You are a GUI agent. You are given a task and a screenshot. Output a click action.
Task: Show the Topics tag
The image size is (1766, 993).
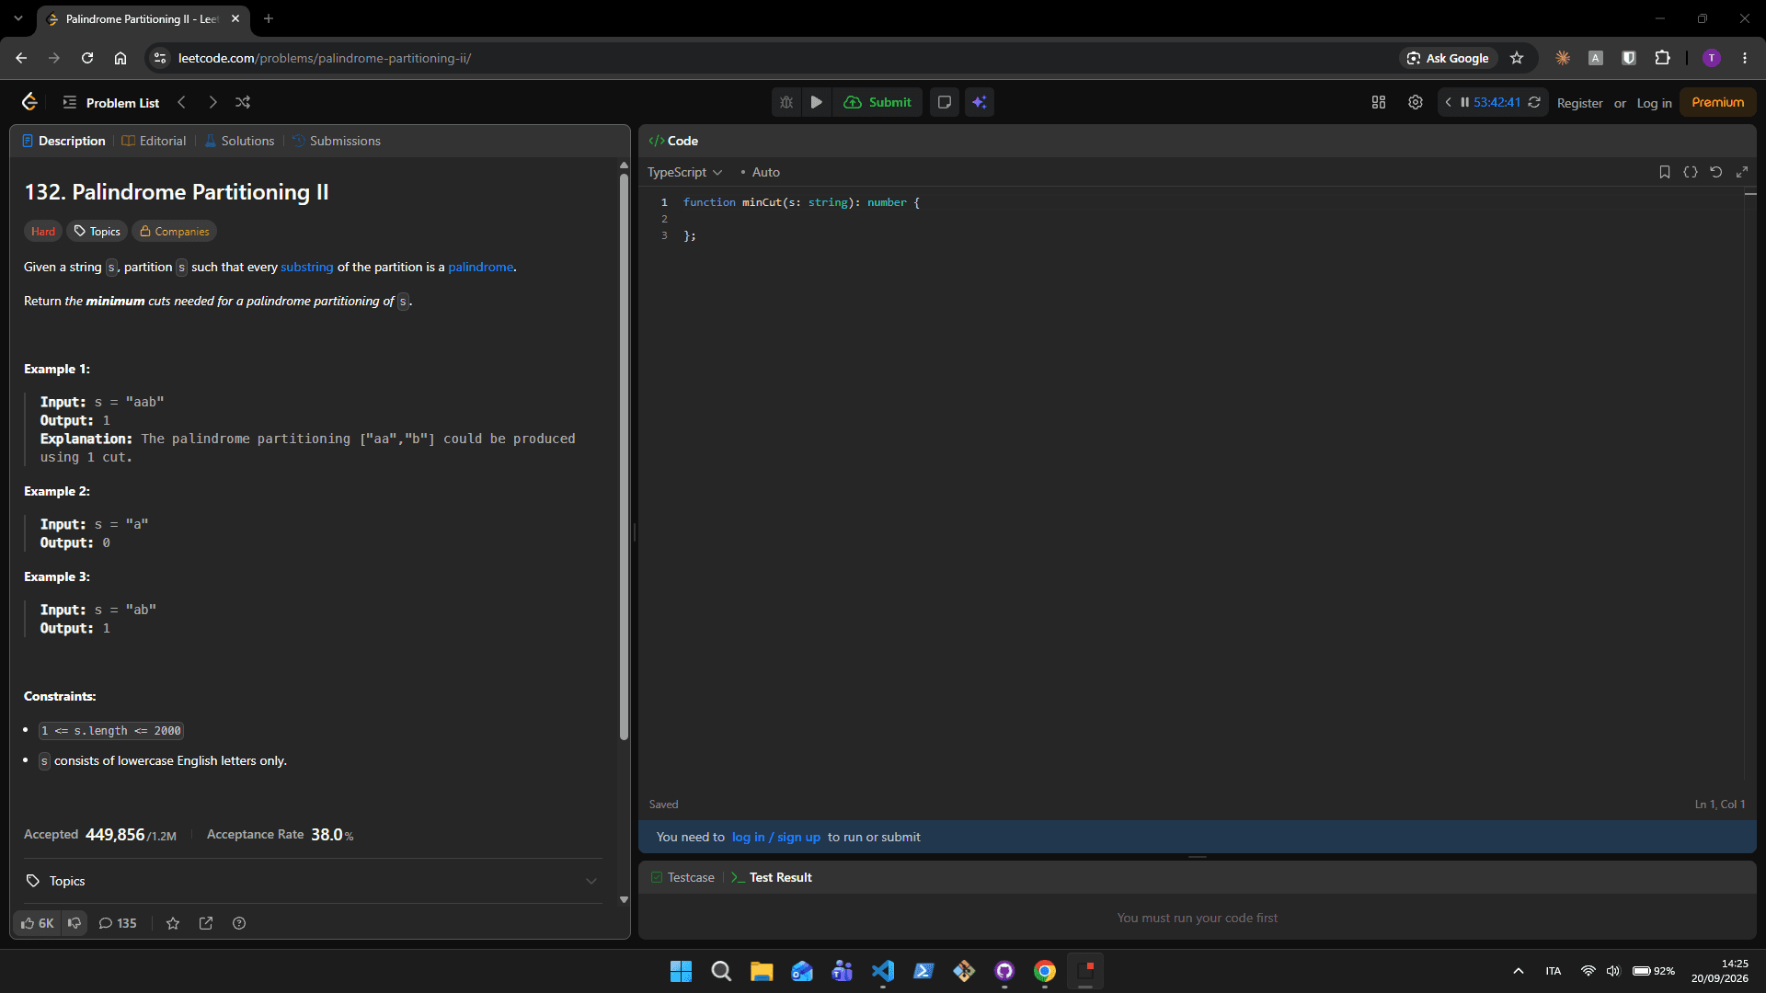[x=97, y=231]
